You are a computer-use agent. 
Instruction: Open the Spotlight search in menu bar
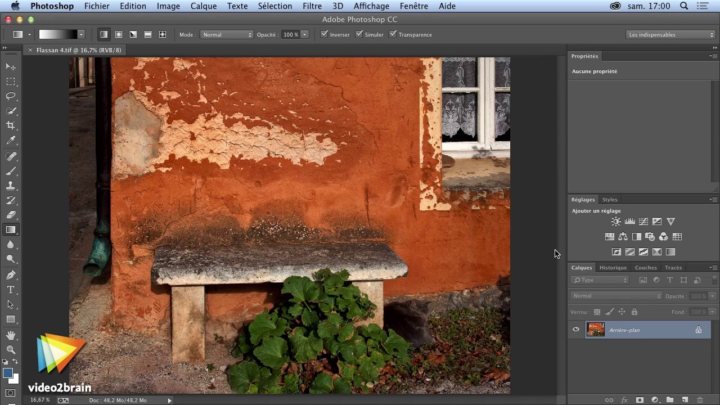pyautogui.click(x=684, y=6)
